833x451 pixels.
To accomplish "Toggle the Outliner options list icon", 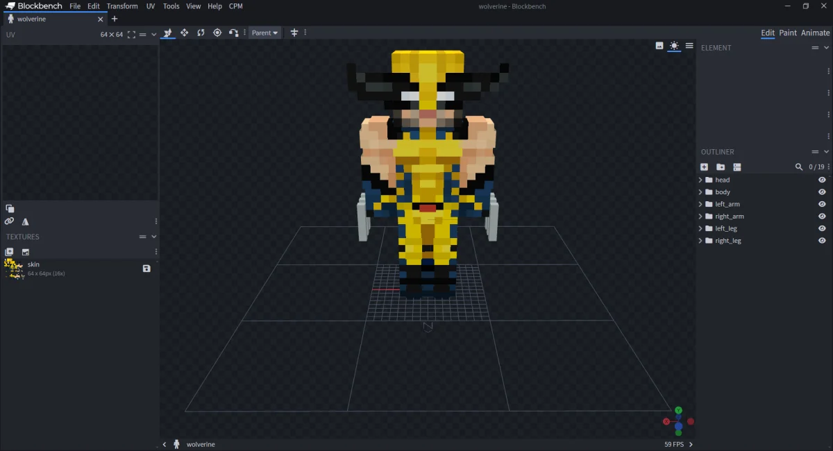I will 737,167.
